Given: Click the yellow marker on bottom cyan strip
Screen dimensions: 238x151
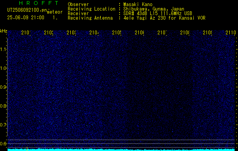Looking at the screenshot, I should tap(27, 149).
